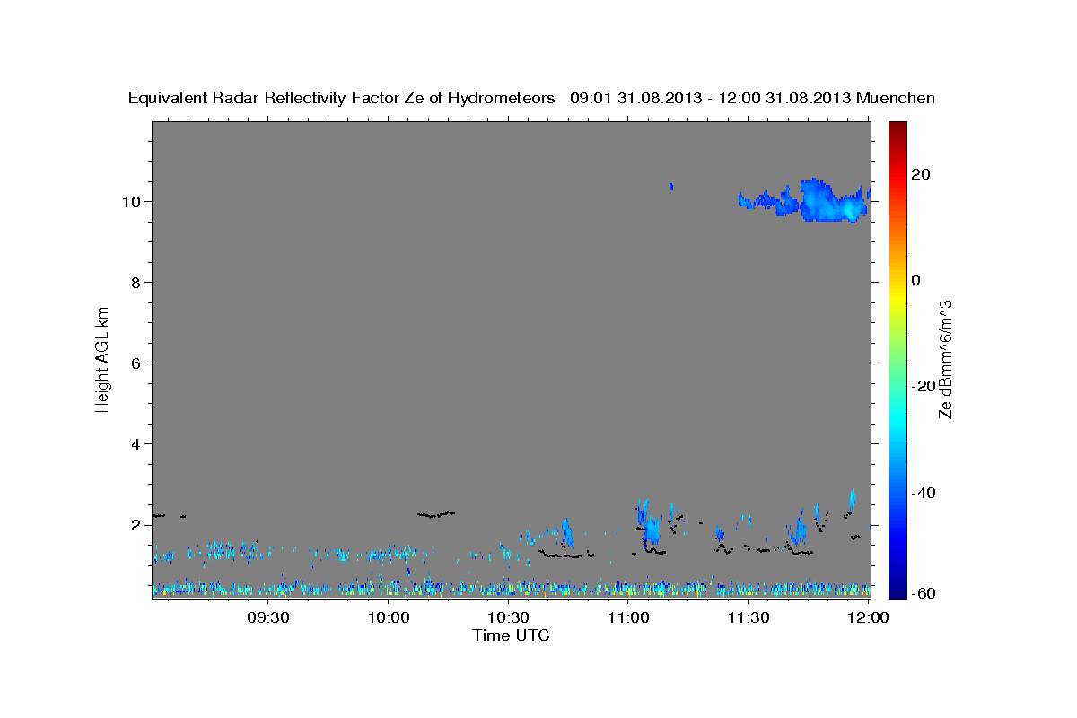Click the colorbar tick label '-40'
Image resolution: width=1077 pixels, height=718 pixels.
[x=924, y=492]
